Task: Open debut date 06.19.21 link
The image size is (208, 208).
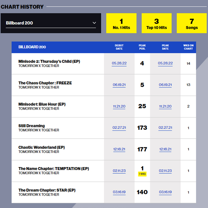Action: tap(119, 85)
